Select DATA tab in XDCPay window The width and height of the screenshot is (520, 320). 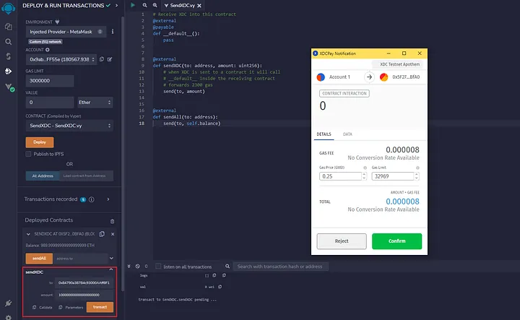pyautogui.click(x=347, y=134)
